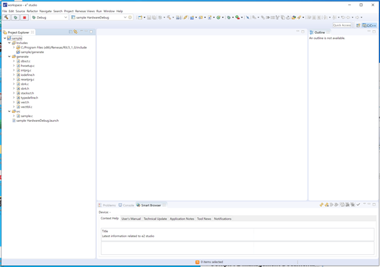Select sample HardwareDebug.launch file
The image size is (380, 267).
pos(37,121)
